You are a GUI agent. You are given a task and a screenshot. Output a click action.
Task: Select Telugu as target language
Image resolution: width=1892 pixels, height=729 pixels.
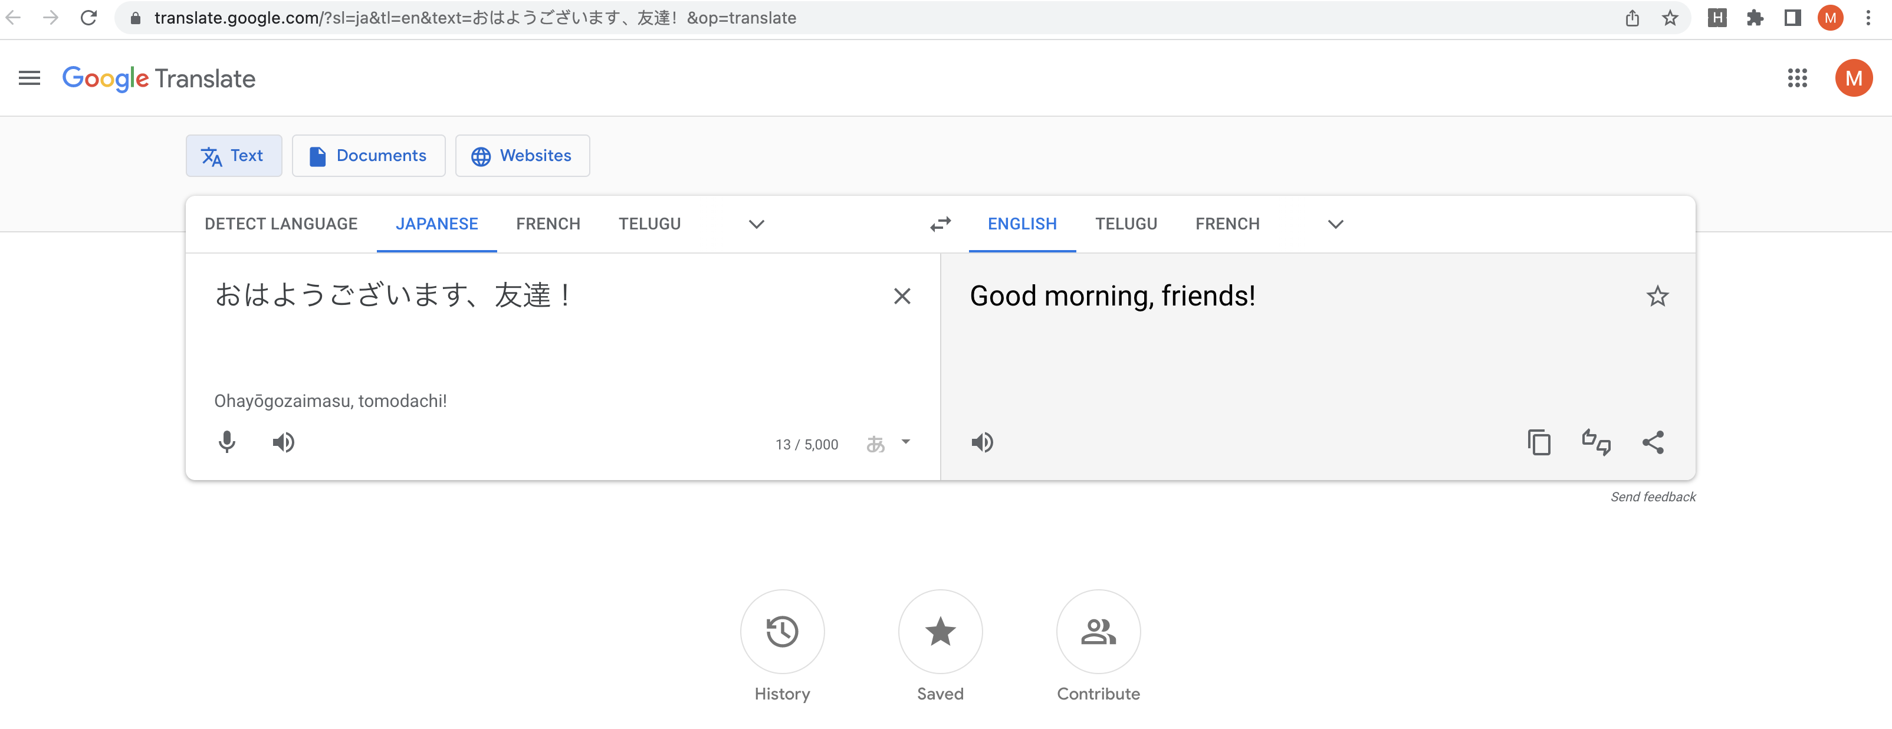point(1125,224)
